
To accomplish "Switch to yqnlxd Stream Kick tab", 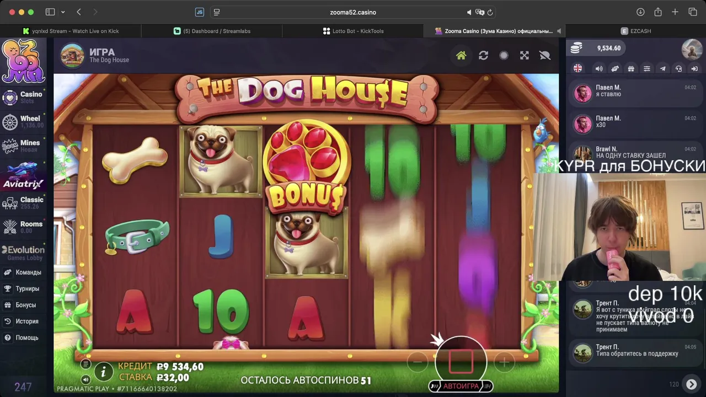I will (71, 31).
